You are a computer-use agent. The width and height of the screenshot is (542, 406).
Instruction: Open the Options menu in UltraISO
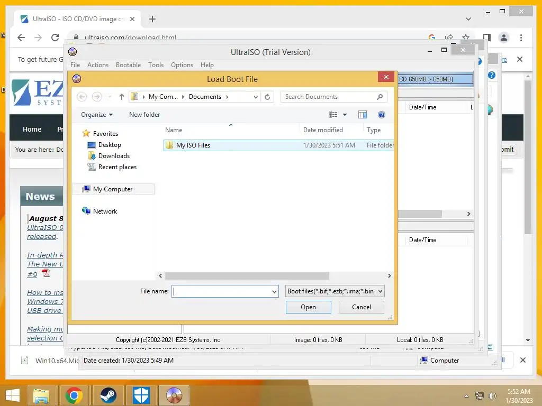182,65
